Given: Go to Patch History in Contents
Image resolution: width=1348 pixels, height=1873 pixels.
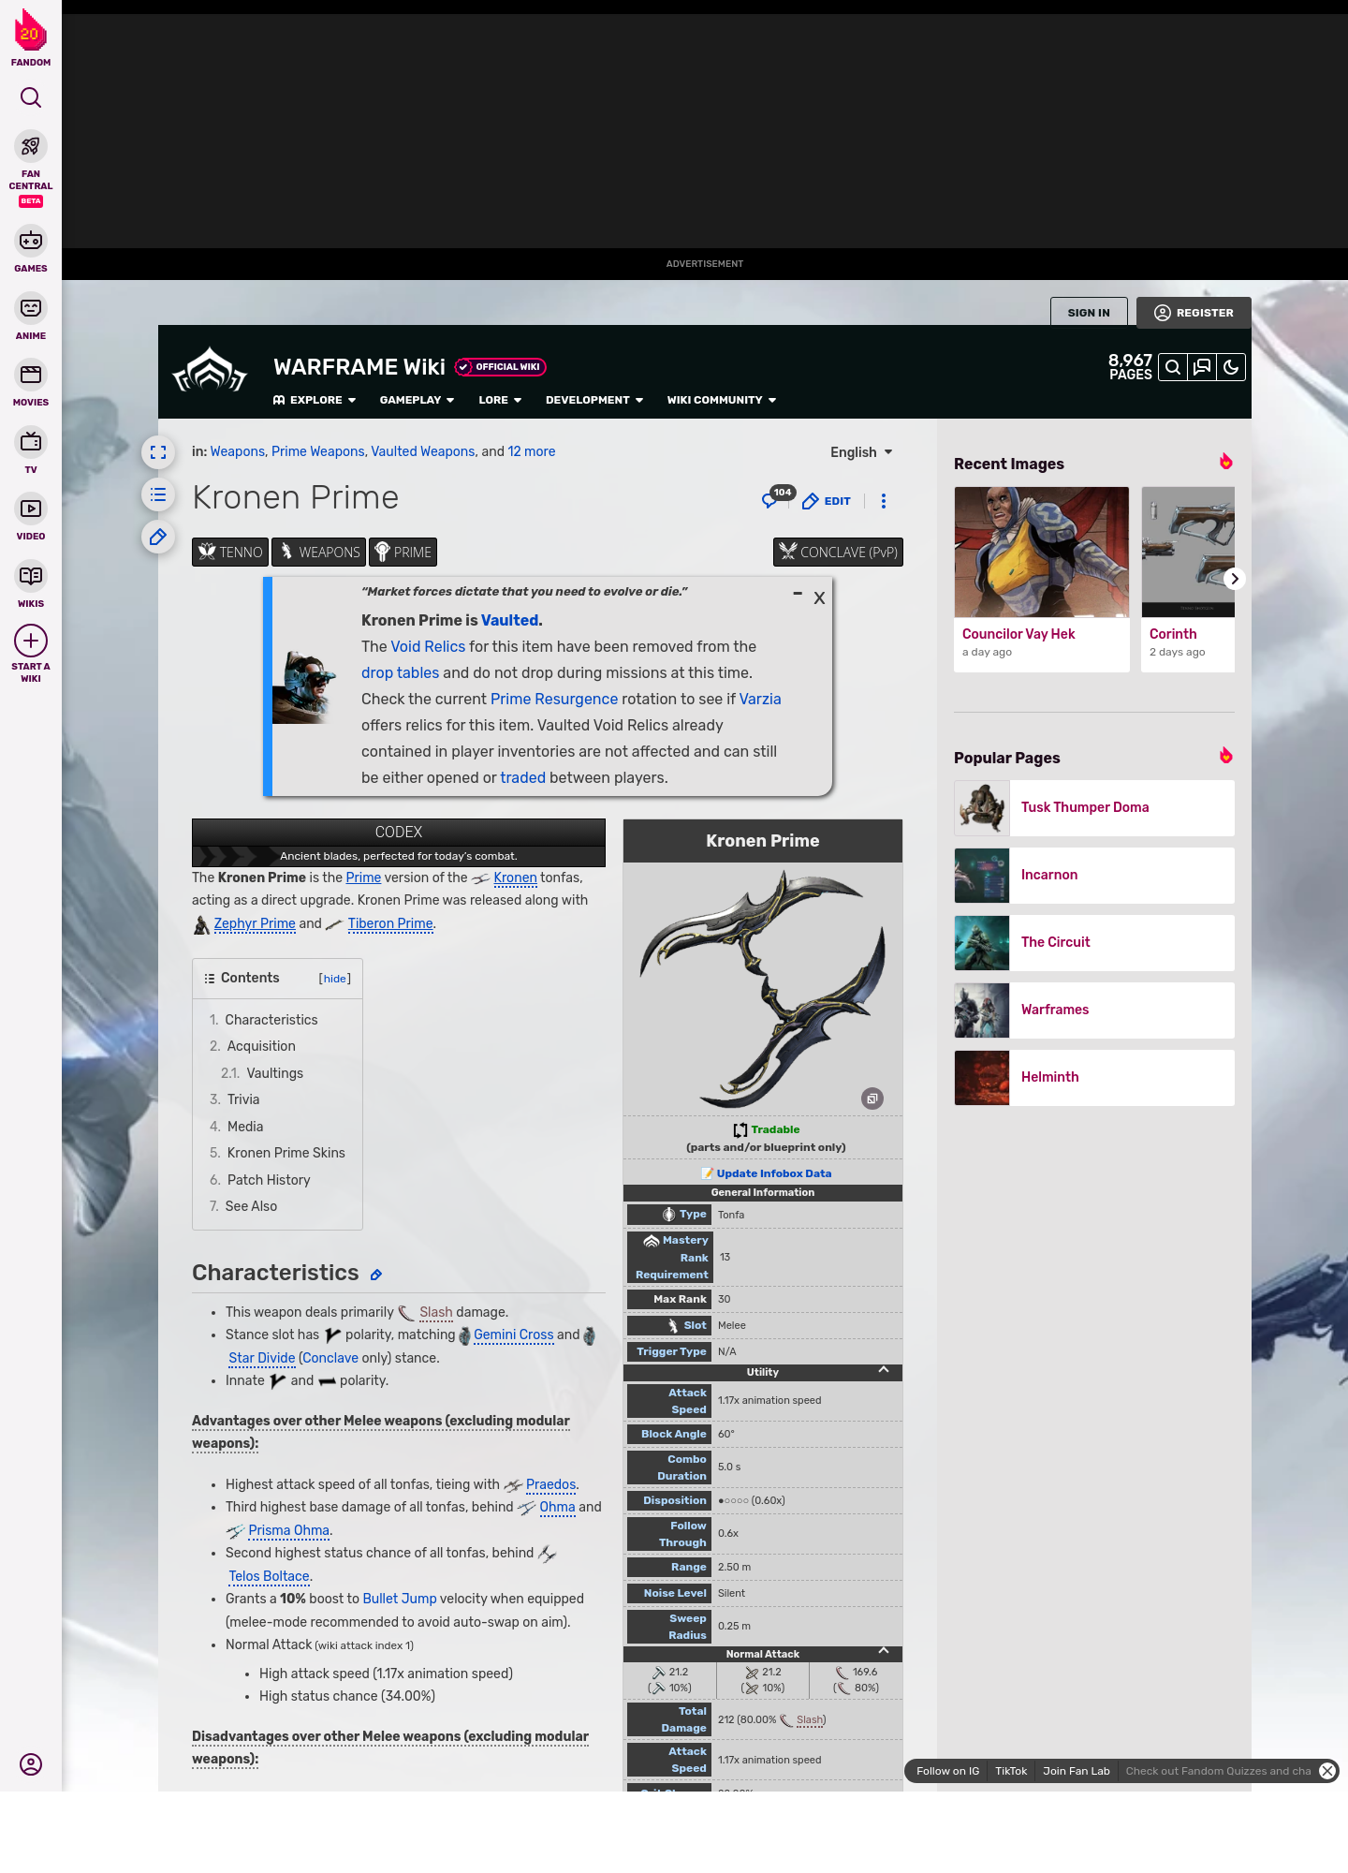Looking at the screenshot, I should [269, 1180].
